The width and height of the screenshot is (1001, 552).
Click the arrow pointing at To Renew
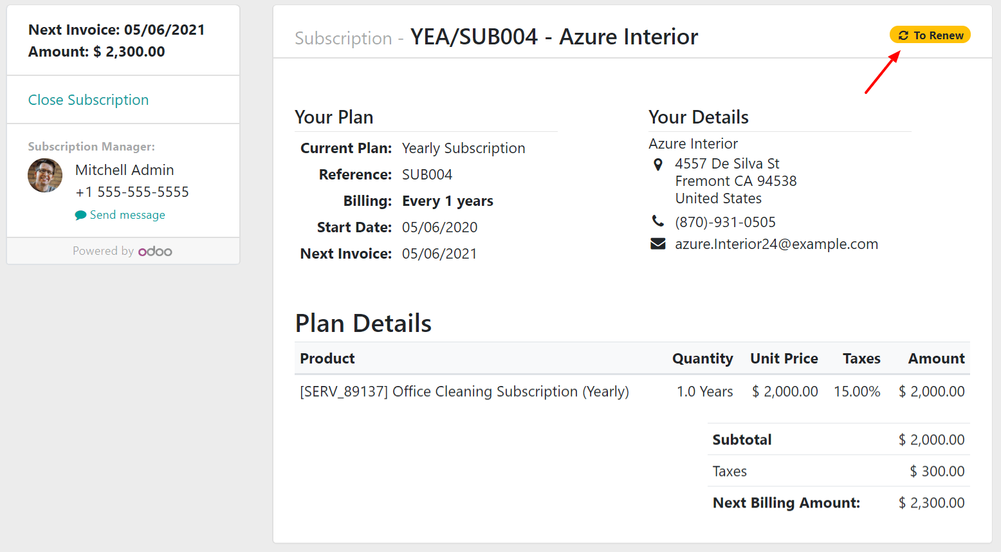pyautogui.click(x=883, y=71)
